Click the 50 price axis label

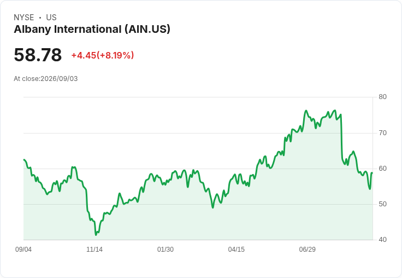(x=382, y=204)
